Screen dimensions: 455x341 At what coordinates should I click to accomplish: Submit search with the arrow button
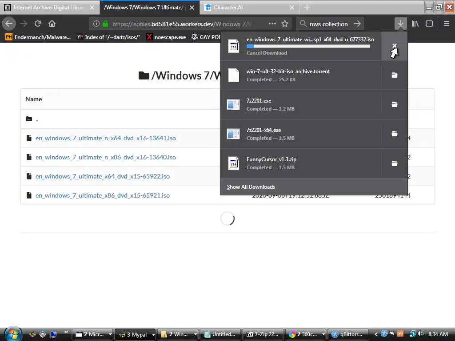coord(357,24)
